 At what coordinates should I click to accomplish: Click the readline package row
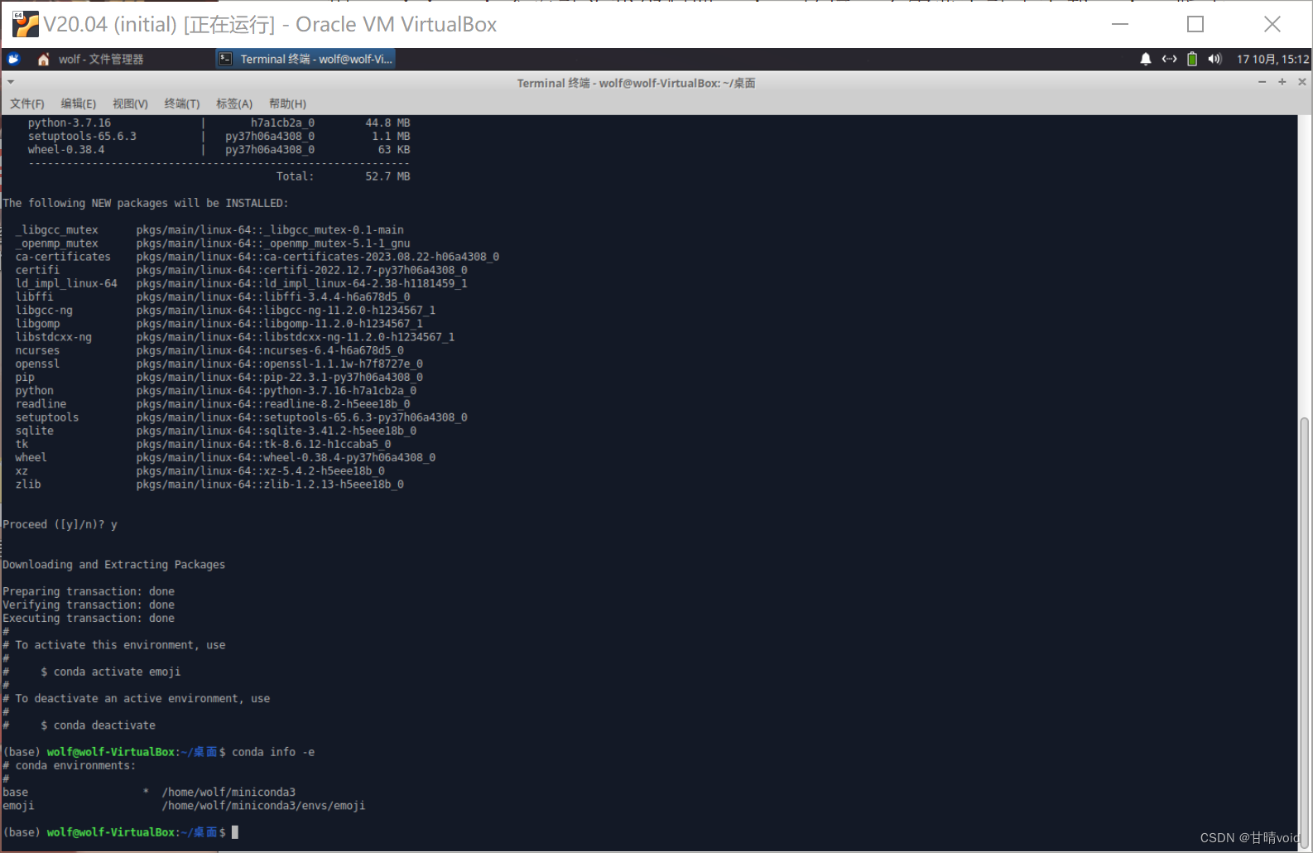[213, 404]
